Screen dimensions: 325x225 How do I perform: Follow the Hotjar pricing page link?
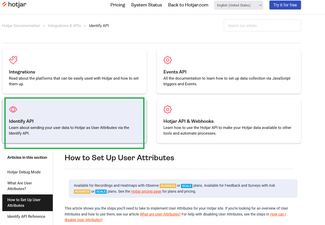[146, 191]
